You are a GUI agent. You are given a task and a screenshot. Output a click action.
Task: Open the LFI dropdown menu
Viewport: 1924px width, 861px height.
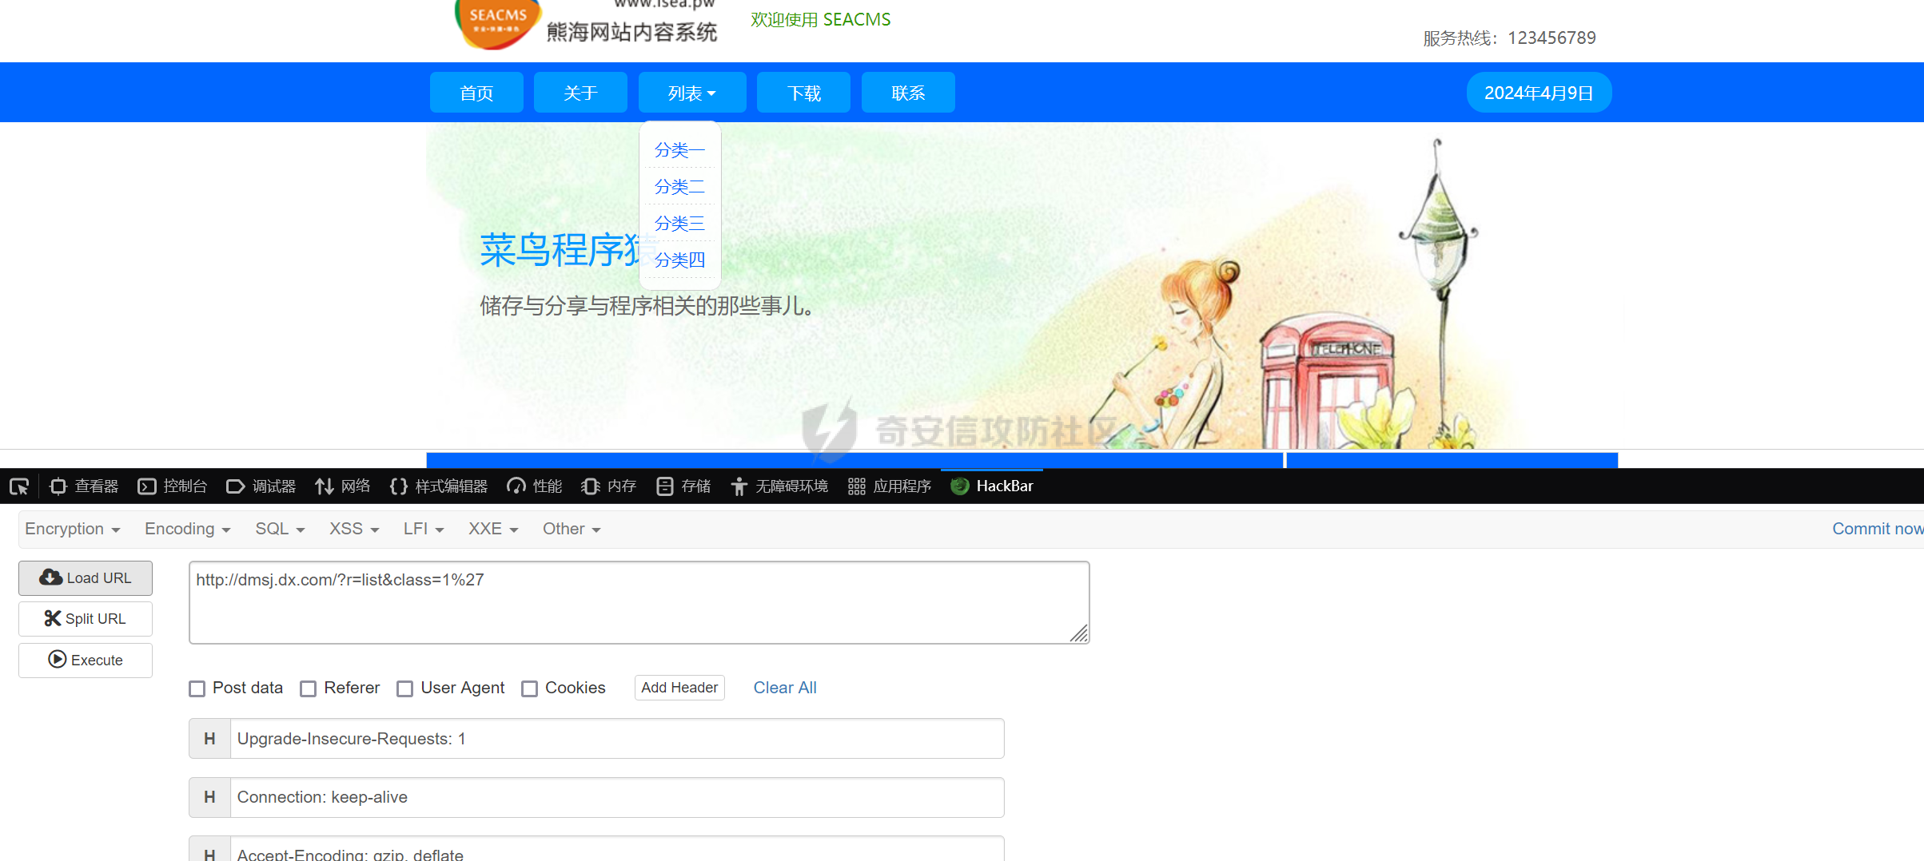[x=424, y=529]
